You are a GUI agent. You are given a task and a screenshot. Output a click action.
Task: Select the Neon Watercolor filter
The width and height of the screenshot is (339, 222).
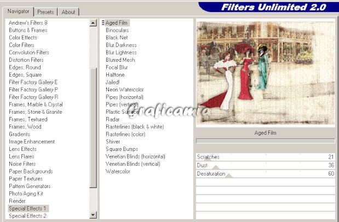(124, 90)
